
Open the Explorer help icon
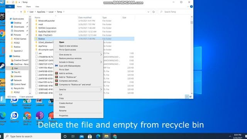coord(191,7)
